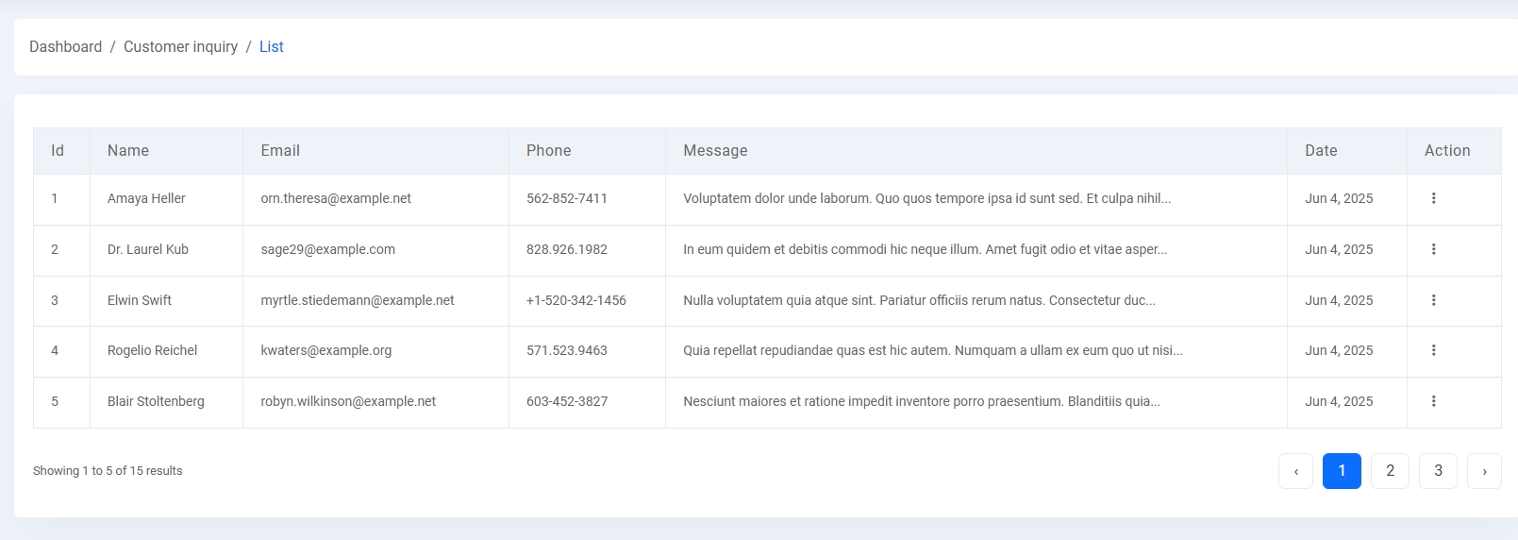Select the name Blair Stoltenberg

pyautogui.click(x=156, y=401)
